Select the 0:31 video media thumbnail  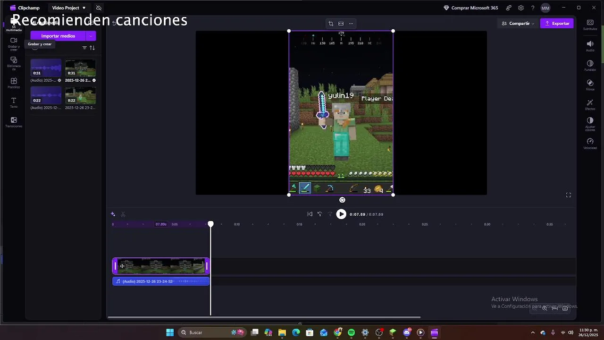[80, 68]
